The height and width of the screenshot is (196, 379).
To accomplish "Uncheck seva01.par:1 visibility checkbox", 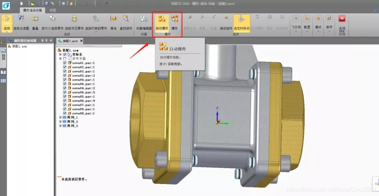I will 65,63.
